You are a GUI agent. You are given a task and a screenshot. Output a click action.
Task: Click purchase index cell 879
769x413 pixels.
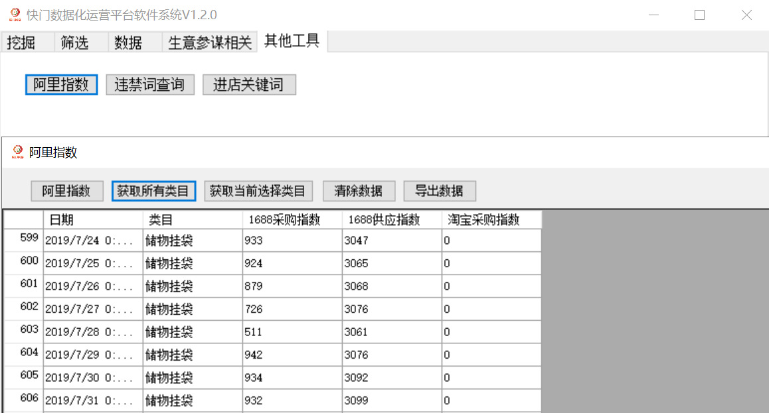[292, 286]
